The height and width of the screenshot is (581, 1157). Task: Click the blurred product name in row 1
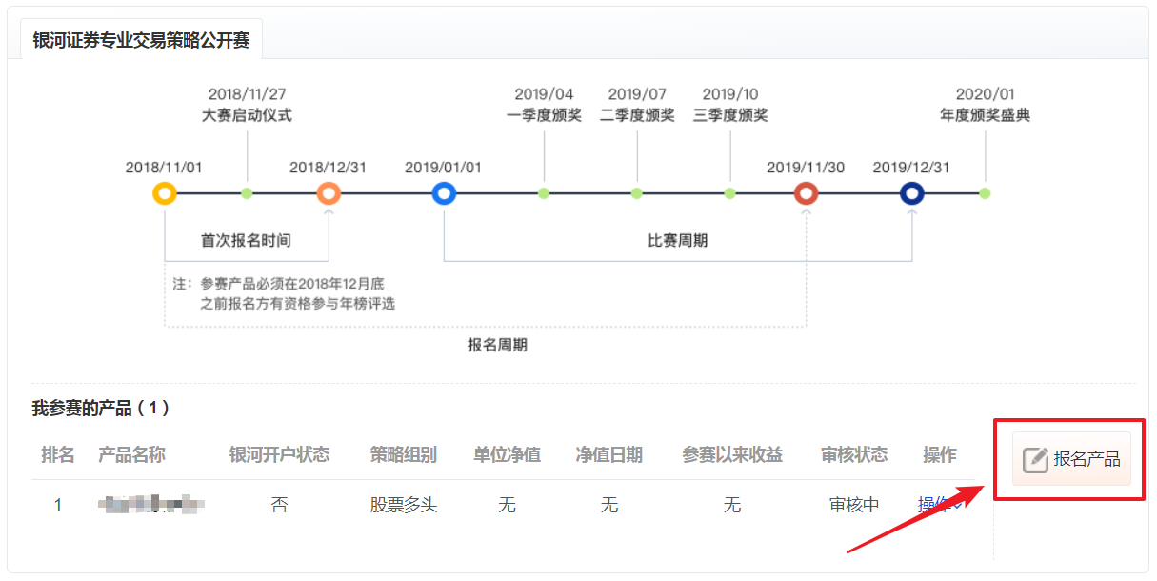pyautogui.click(x=152, y=505)
